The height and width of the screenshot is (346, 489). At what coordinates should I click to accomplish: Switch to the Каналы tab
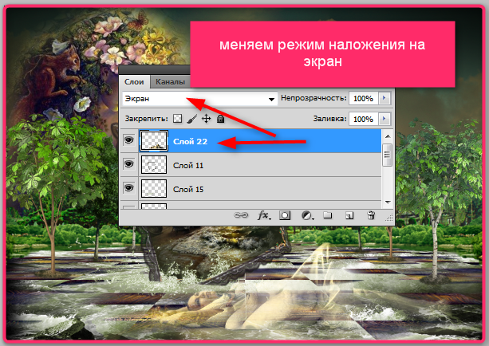[x=170, y=82]
